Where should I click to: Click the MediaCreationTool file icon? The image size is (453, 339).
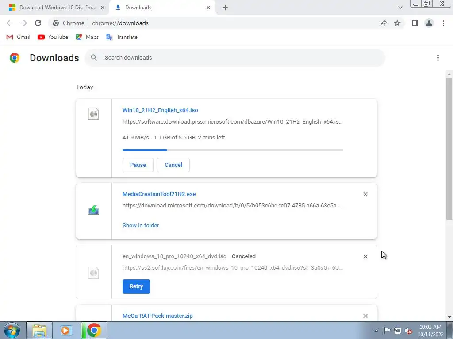click(94, 210)
